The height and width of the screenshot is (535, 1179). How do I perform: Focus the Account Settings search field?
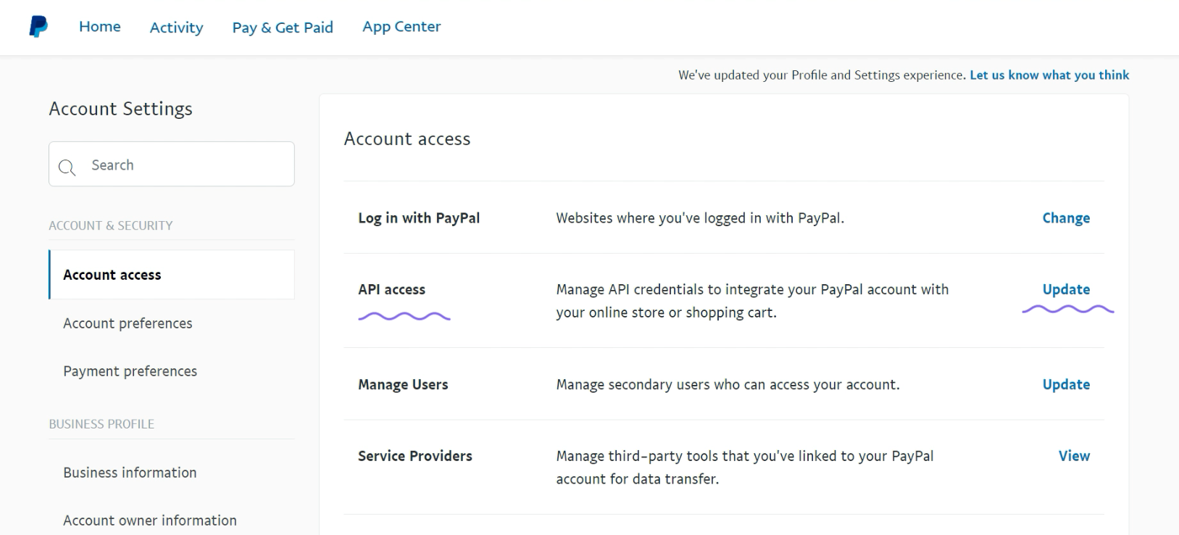tap(172, 164)
